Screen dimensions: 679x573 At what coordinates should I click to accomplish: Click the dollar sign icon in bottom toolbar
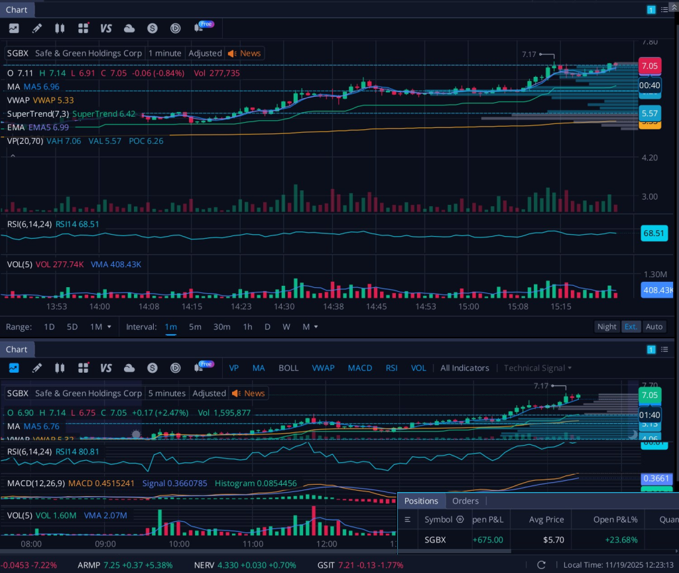coord(153,368)
